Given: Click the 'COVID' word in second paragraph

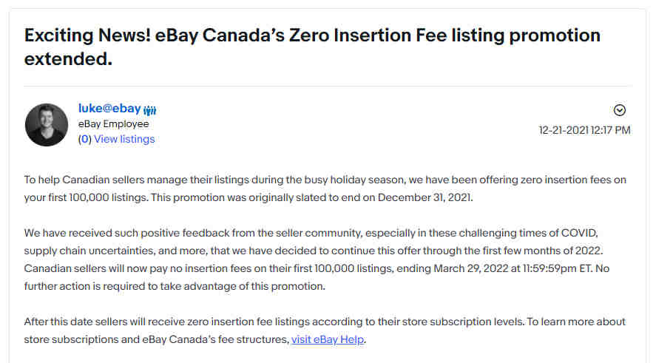Looking at the screenshot, I should [579, 233].
